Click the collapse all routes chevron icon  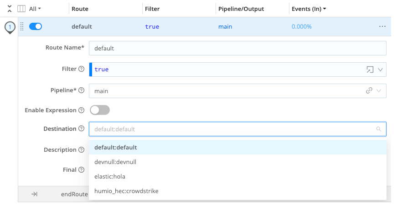(x=10, y=9)
